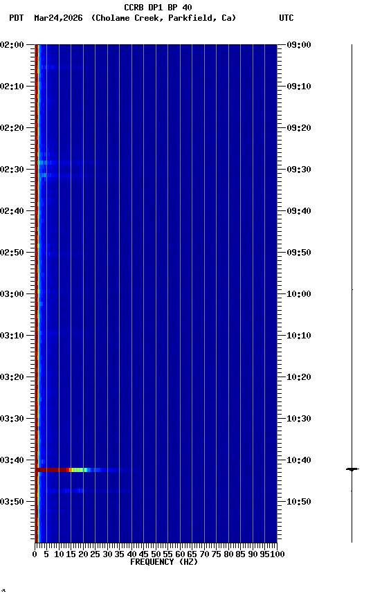This screenshot has width=382, height=598.
Task: Click the UTC time label "10:20"
Action: pos(299,377)
